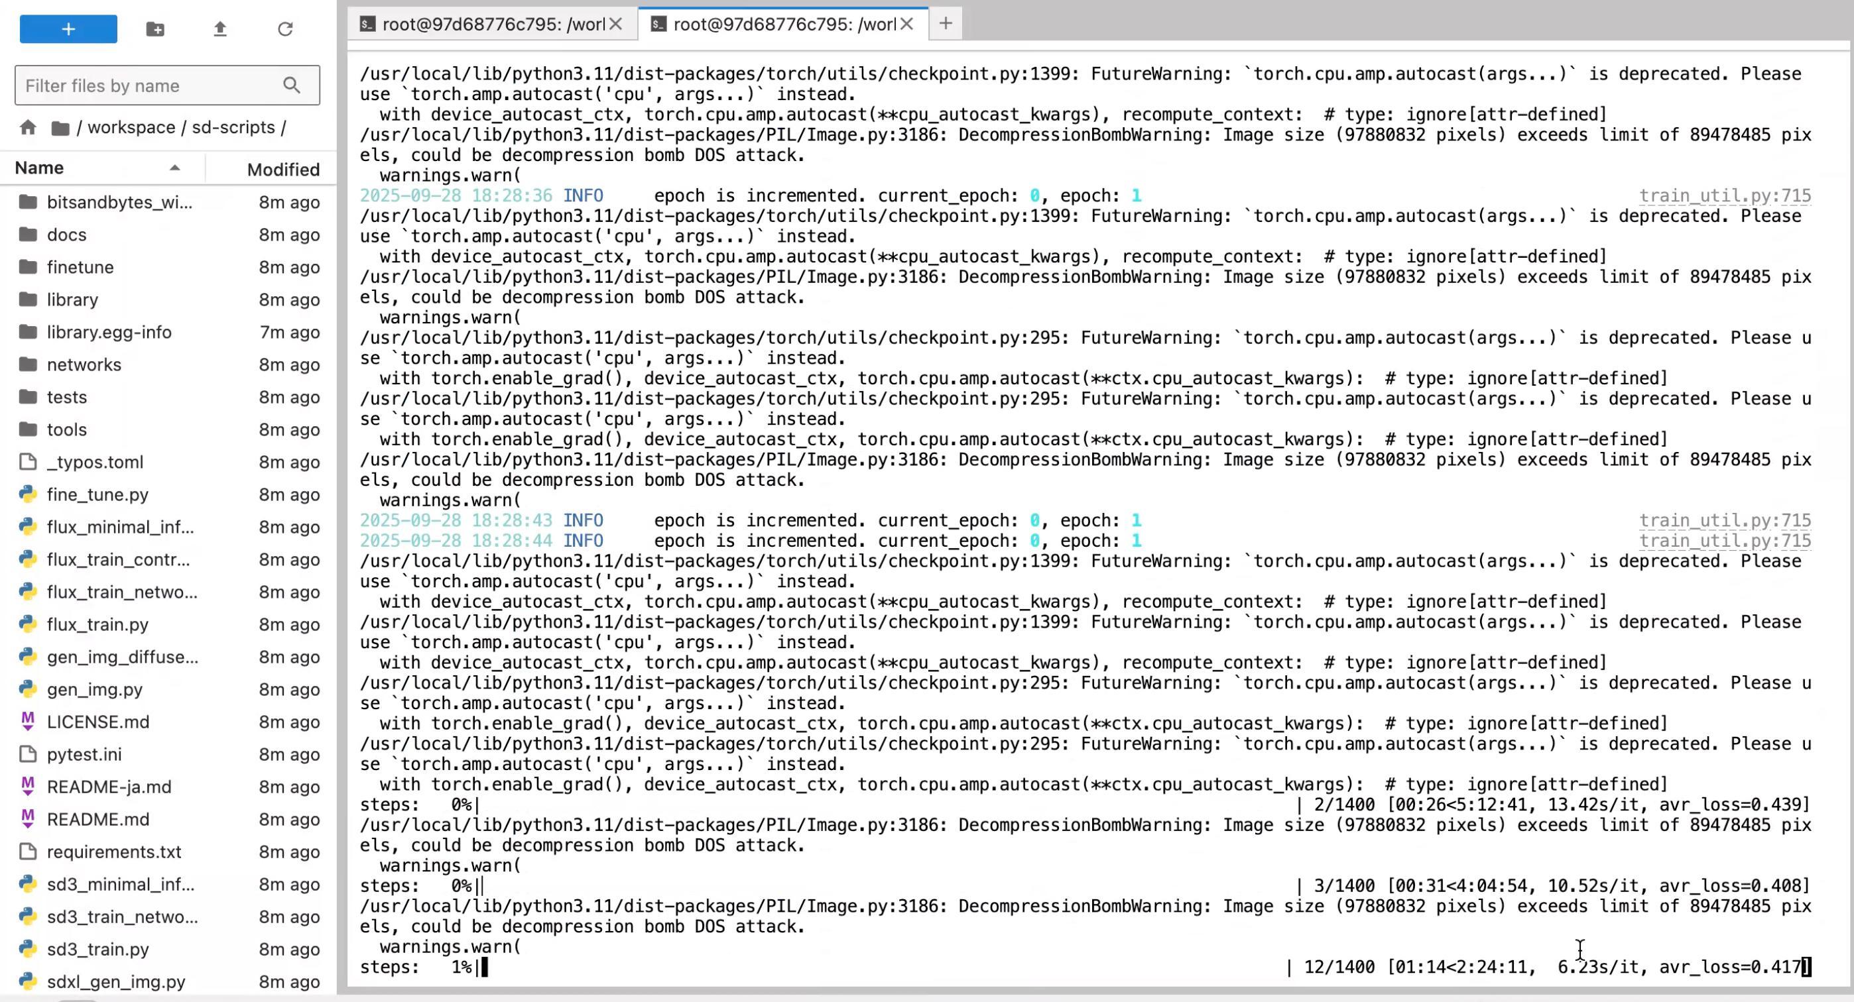
Task: Sort files by Modified column
Action: click(283, 170)
